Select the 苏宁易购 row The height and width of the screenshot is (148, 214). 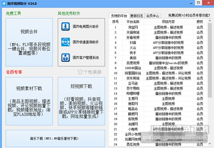pyautogui.click(x=158, y=88)
